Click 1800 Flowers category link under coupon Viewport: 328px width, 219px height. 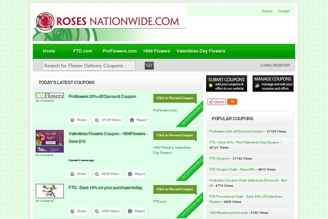[x=163, y=147]
